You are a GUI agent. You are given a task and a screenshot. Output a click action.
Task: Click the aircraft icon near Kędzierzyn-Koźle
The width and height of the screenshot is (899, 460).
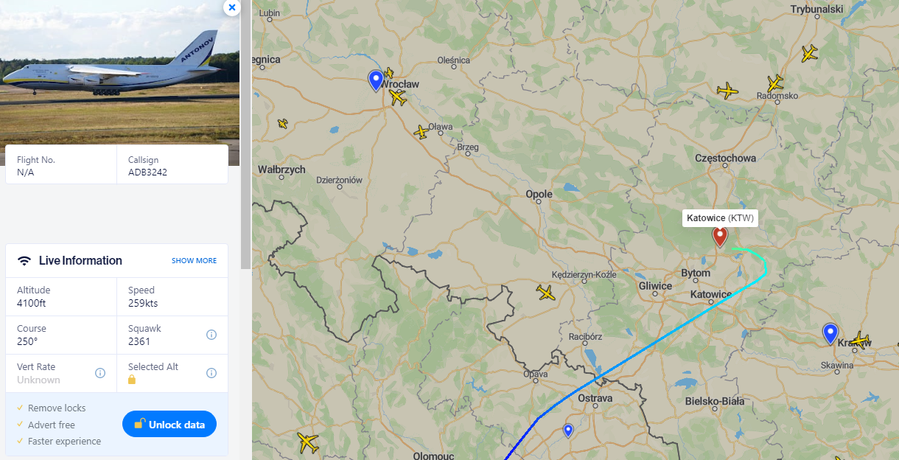(x=546, y=293)
